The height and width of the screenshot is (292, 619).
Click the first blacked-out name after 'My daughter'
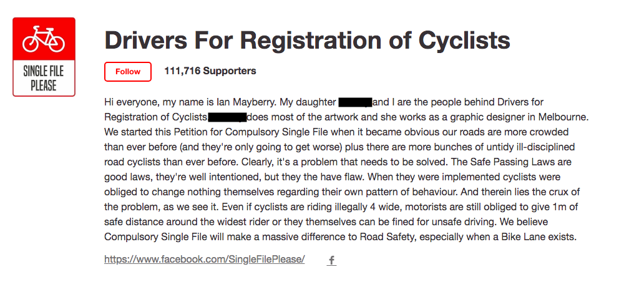[355, 102]
